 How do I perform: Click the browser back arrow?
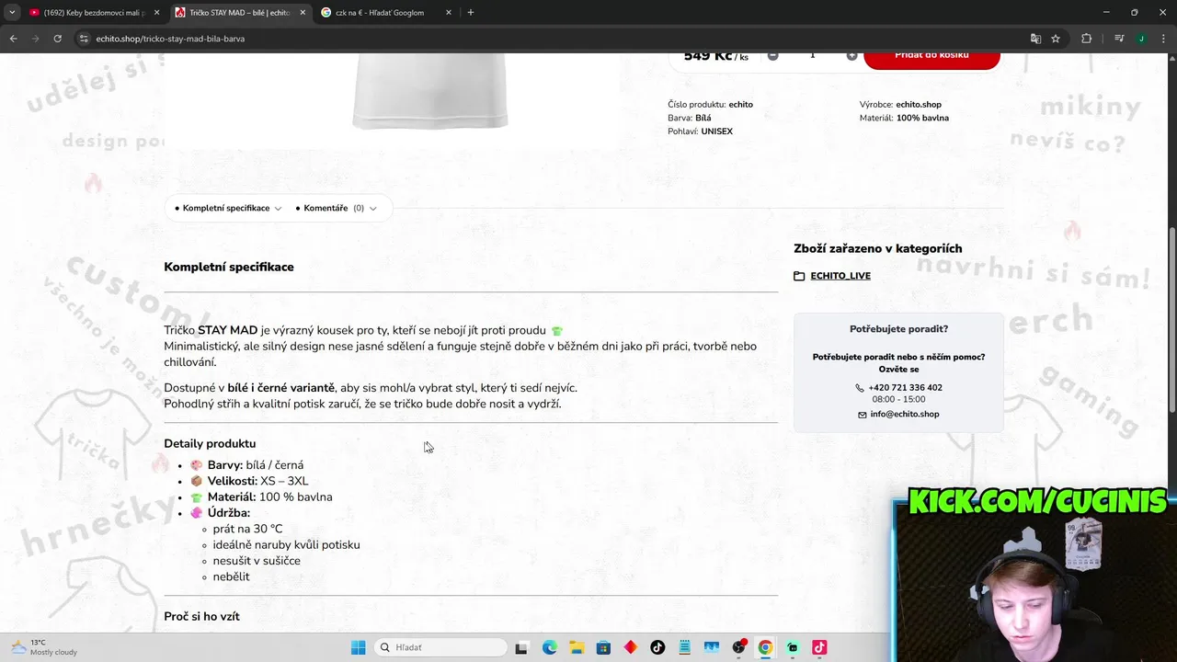13,39
